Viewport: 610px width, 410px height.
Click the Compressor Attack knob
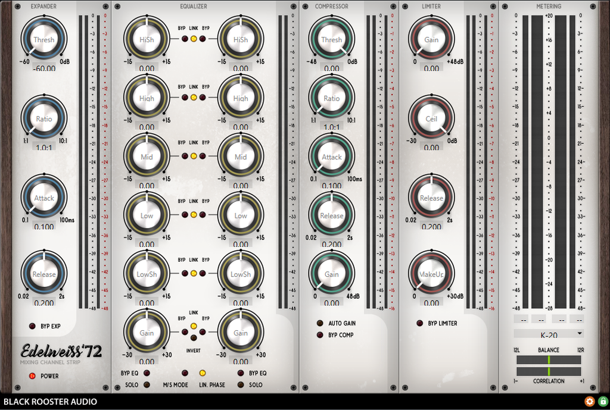pyautogui.click(x=331, y=157)
